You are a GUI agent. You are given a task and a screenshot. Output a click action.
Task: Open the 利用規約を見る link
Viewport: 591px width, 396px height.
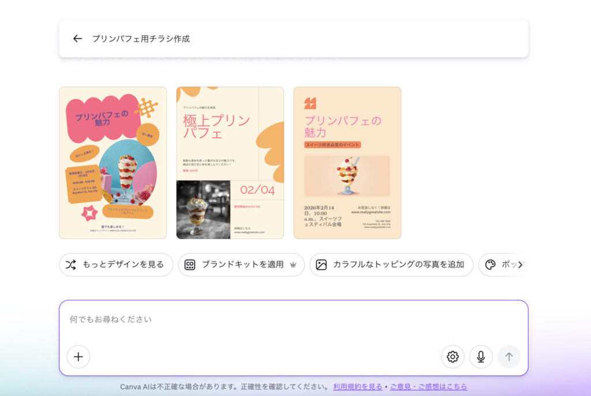click(357, 387)
